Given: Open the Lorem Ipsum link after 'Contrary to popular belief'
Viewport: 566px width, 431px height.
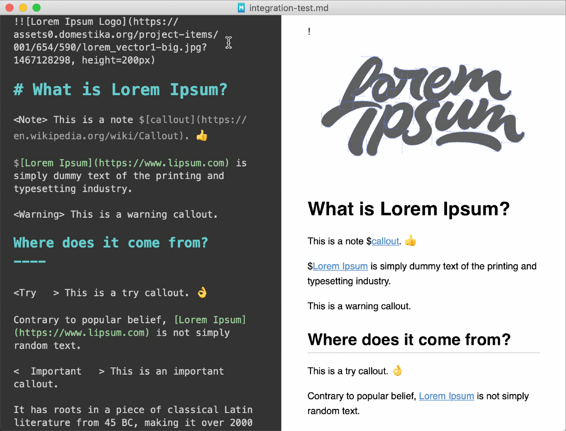Looking at the screenshot, I should [446, 396].
